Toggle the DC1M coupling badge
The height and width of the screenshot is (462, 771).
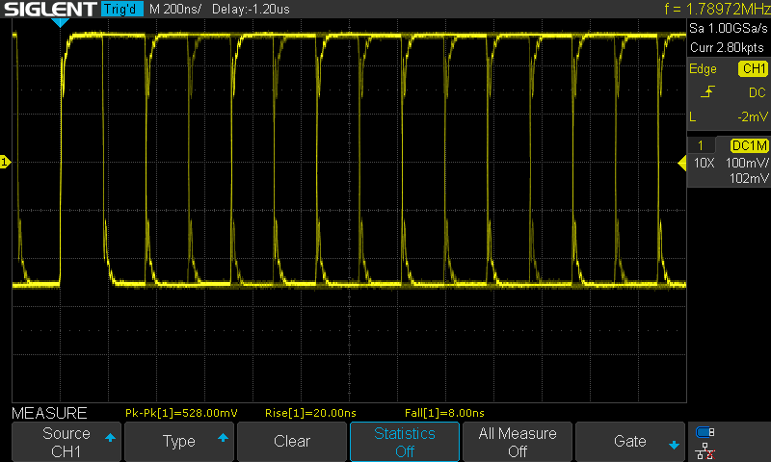[748, 144]
